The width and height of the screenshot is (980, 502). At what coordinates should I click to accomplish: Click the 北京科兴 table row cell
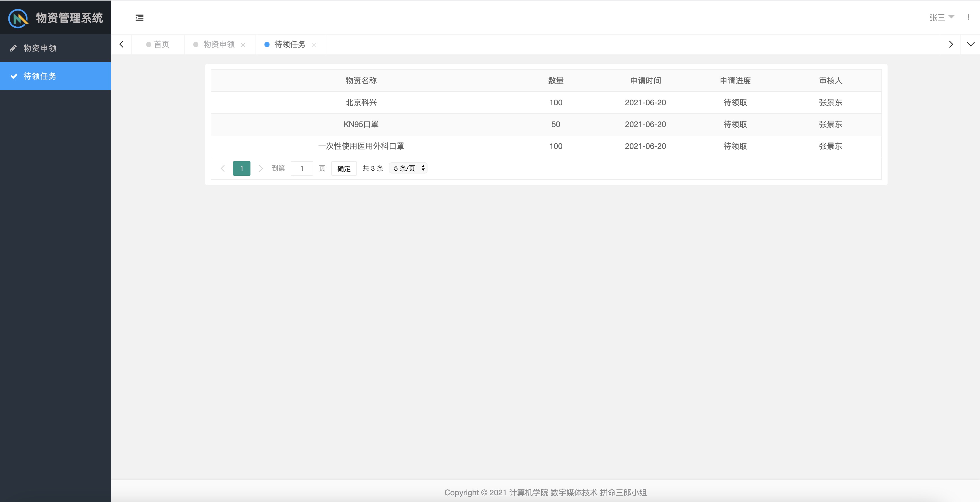(361, 103)
